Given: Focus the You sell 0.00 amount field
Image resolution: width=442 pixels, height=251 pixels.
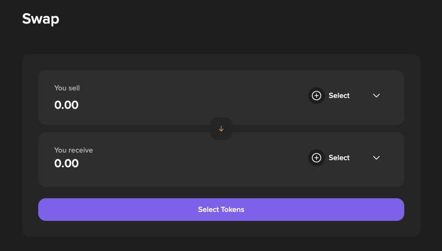Looking at the screenshot, I should 67,105.
